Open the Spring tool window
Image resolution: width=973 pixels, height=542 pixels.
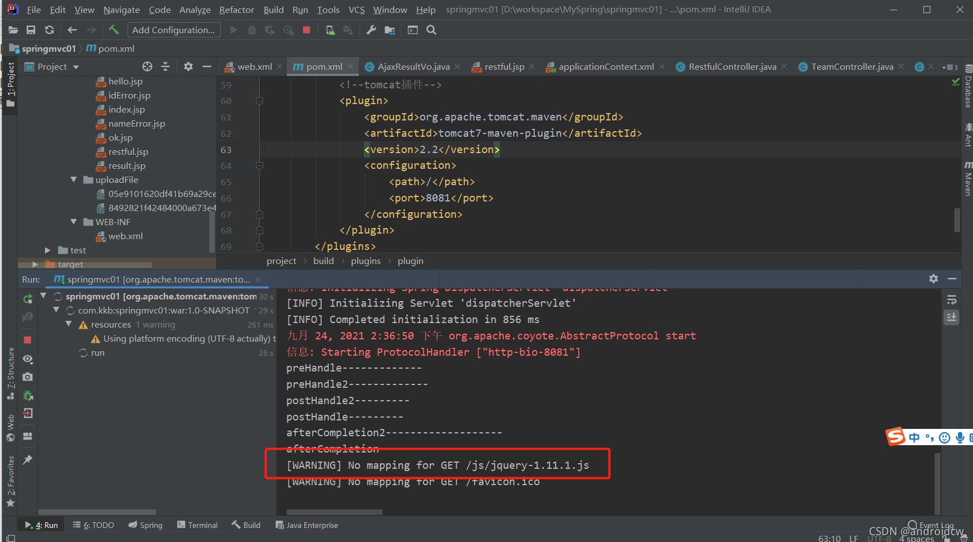[145, 525]
